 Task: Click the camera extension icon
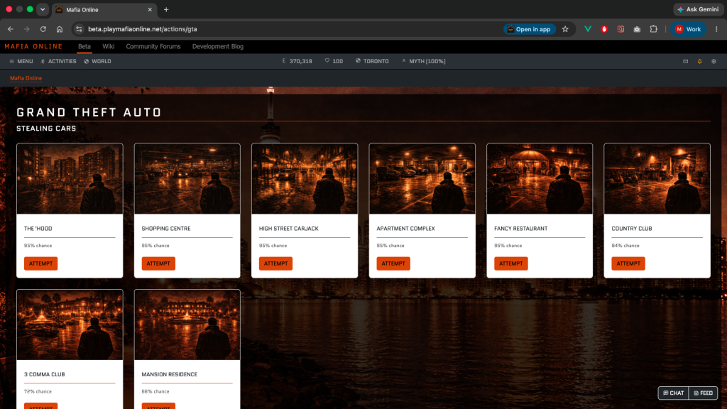637,29
